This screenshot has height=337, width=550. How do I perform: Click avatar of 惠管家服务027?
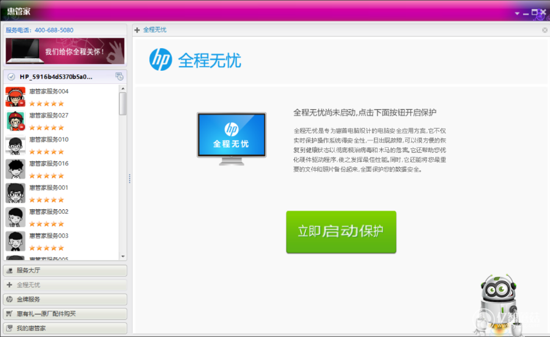[x=15, y=121]
